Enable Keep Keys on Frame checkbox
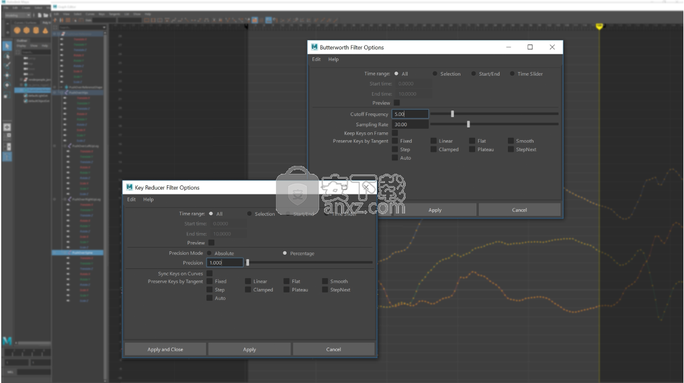The width and height of the screenshot is (684, 383). [x=395, y=133]
